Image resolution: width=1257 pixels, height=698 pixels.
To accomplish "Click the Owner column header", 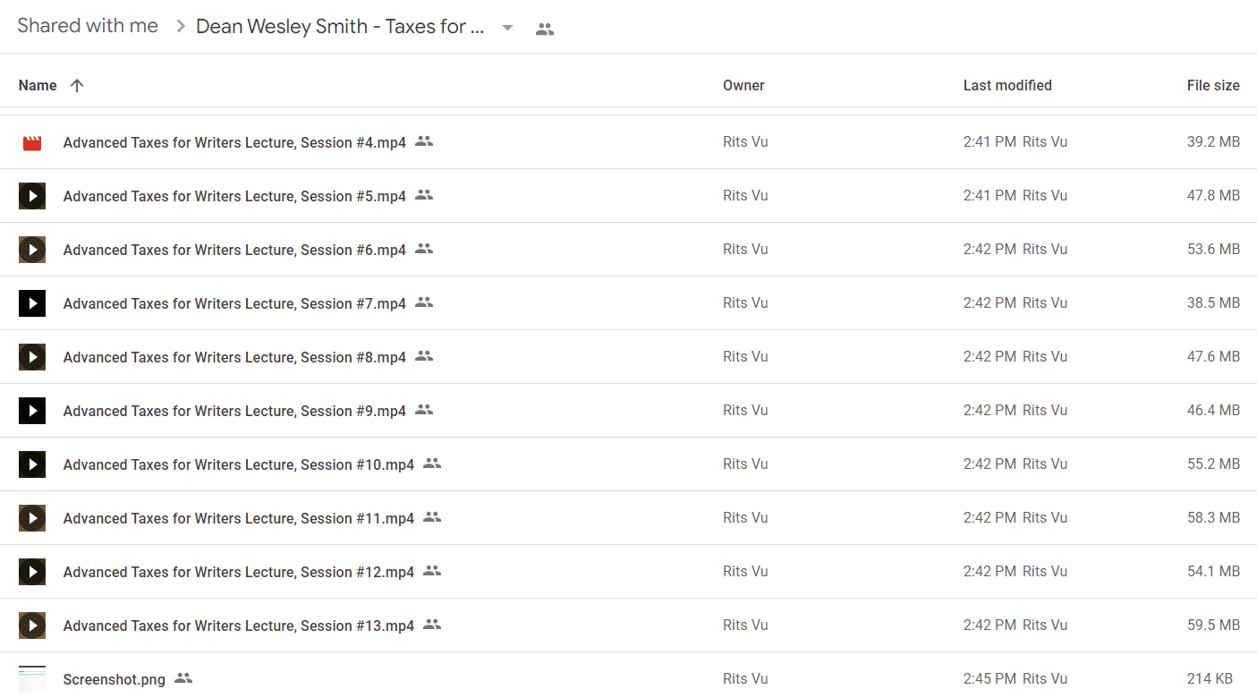I will 743,86.
